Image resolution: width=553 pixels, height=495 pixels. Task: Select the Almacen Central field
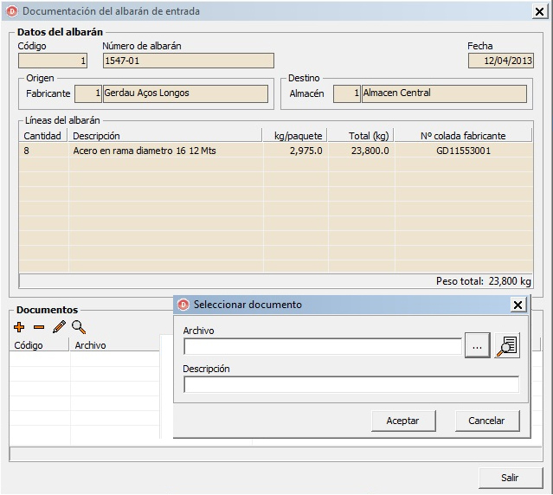click(x=444, y=93)
